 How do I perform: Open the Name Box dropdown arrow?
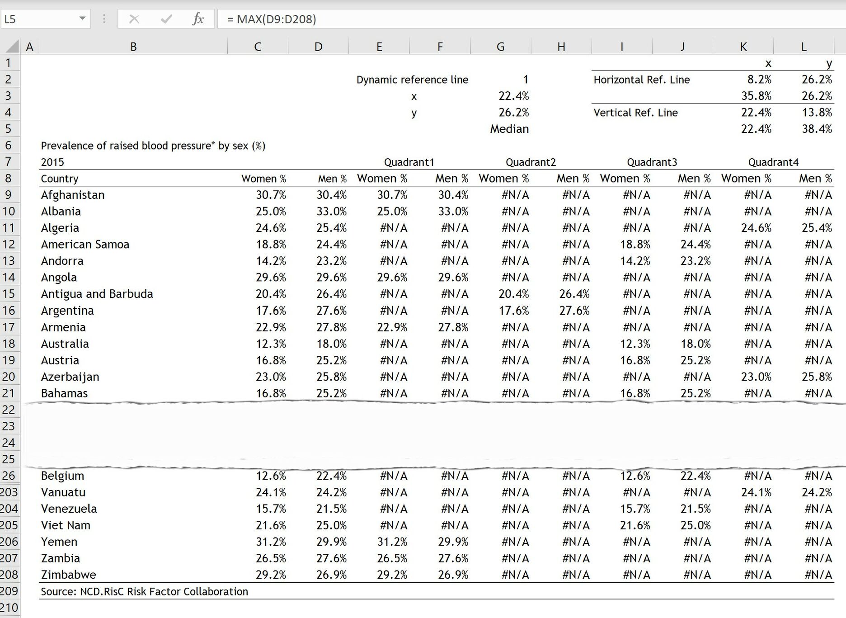pyautogui.click(x=82, y=19)
